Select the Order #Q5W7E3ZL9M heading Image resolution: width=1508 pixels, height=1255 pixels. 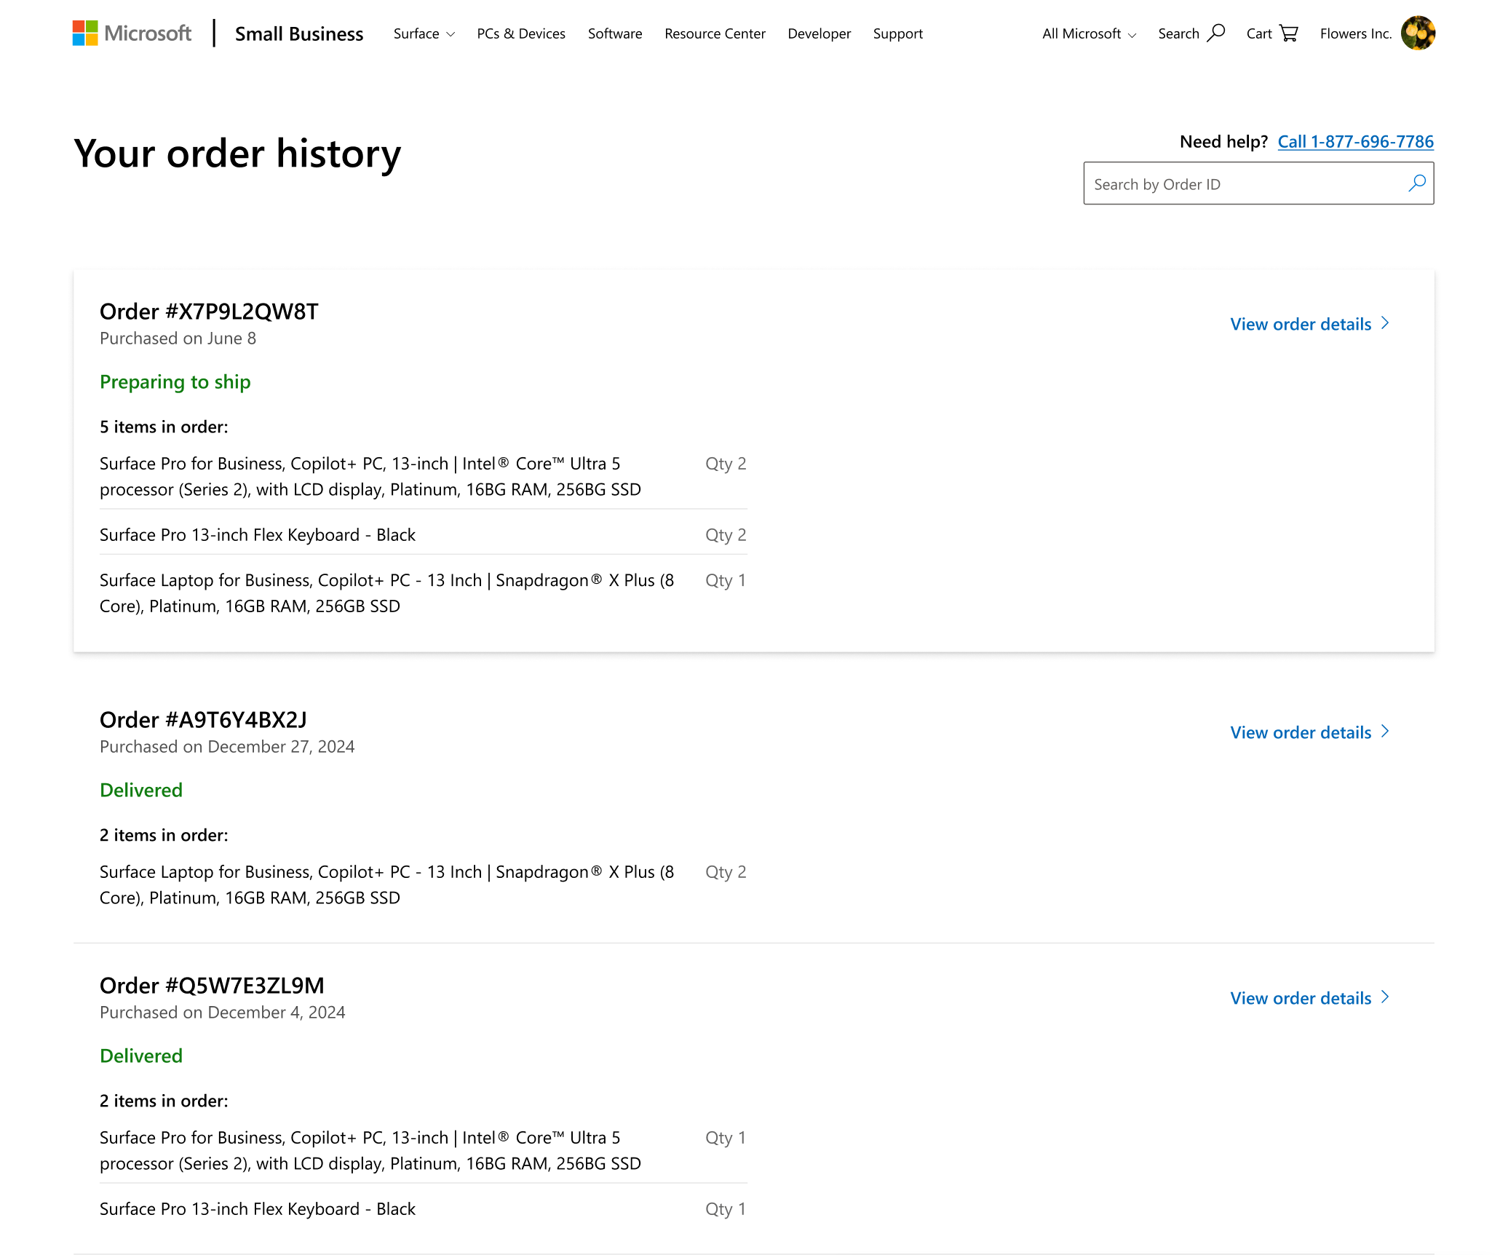[212, 986]
